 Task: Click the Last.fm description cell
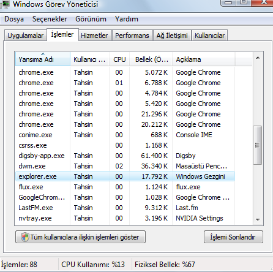(x=187, y=208)
